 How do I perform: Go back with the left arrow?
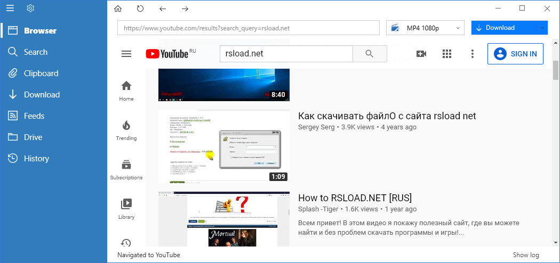coord(163,9)
